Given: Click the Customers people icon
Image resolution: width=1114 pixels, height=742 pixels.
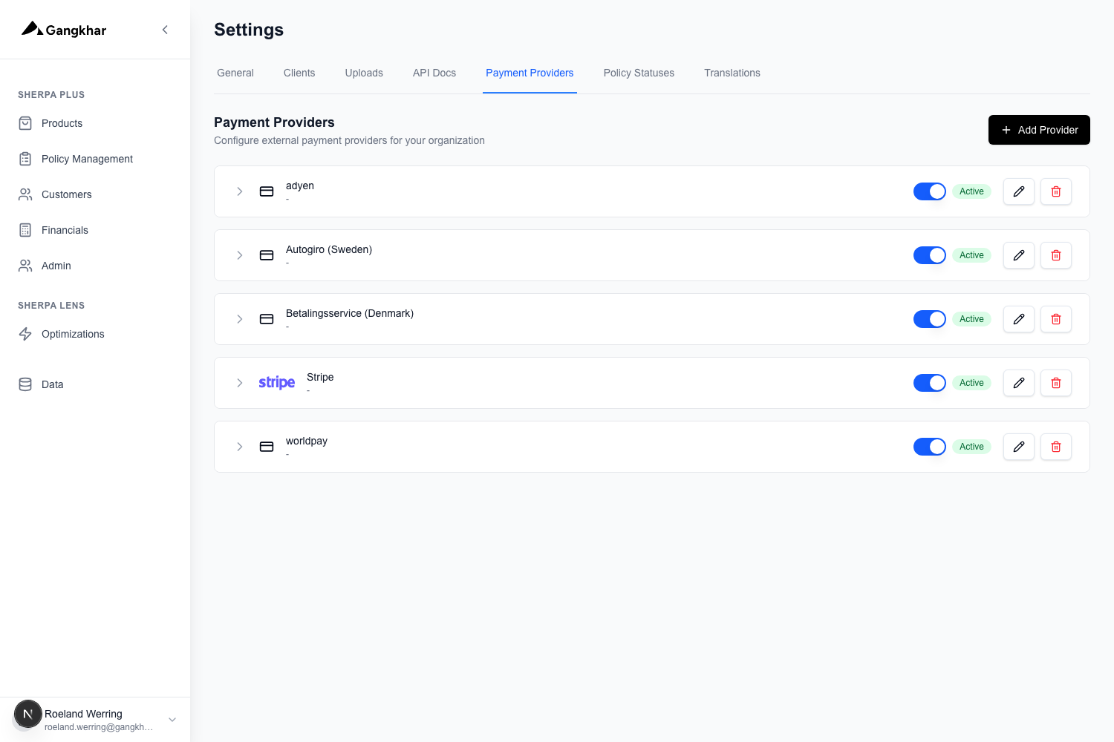Looking at the screenshot, I should 25,194.
